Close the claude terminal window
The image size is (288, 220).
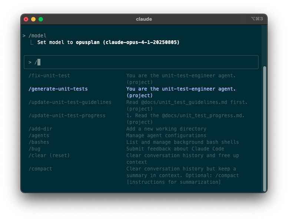[26, 19]
